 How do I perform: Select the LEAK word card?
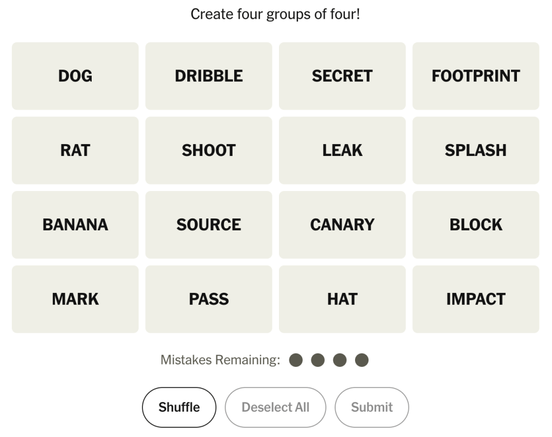tap(342, 151)
